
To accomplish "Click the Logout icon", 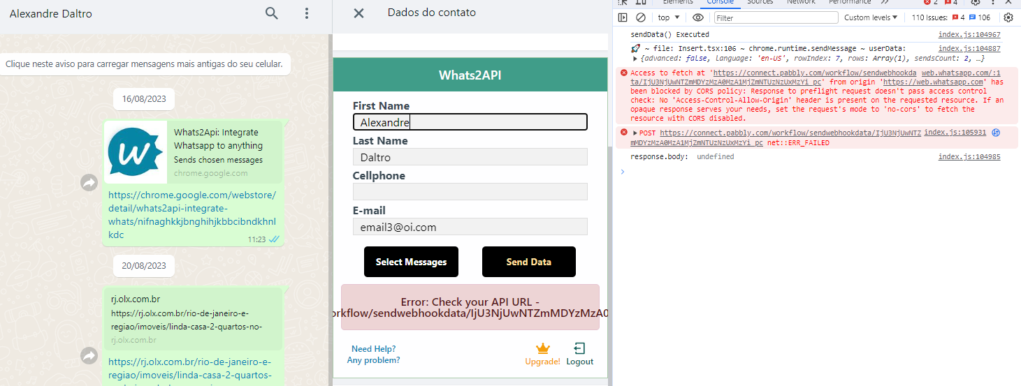I will click(x=579, y=348).
